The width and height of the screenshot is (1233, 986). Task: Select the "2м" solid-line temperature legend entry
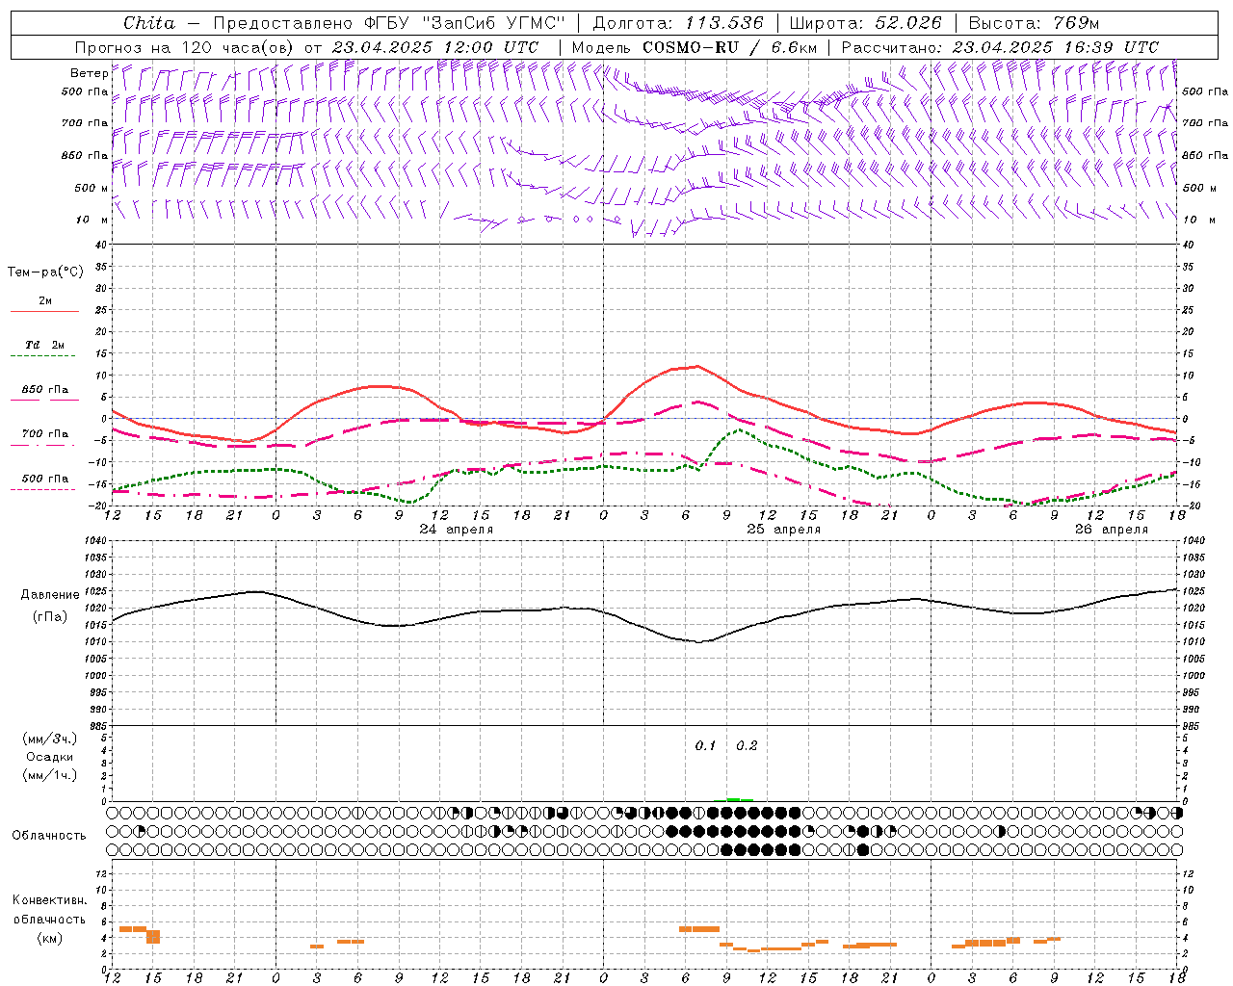[x=45, y=301]
